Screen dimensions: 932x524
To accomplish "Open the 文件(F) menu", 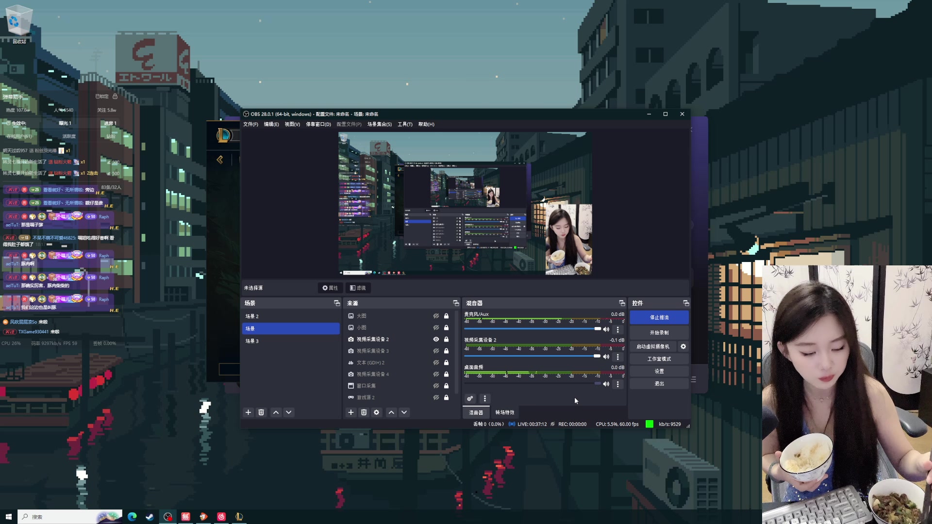I will pos(250,124).
